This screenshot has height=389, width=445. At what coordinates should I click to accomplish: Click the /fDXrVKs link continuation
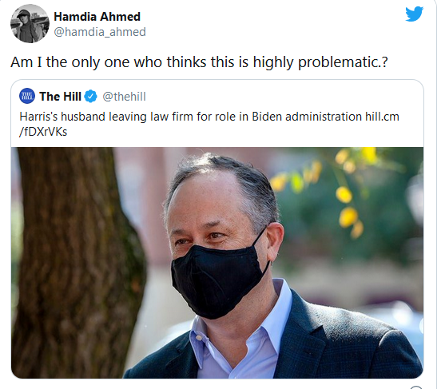click(43, 132)
